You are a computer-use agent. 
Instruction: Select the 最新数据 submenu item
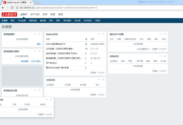coord(33,21)
